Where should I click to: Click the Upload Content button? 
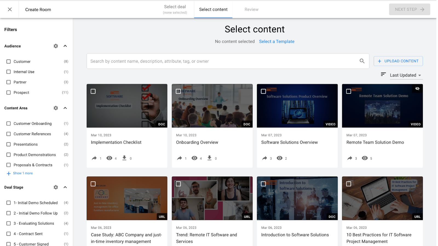point(398,61)
